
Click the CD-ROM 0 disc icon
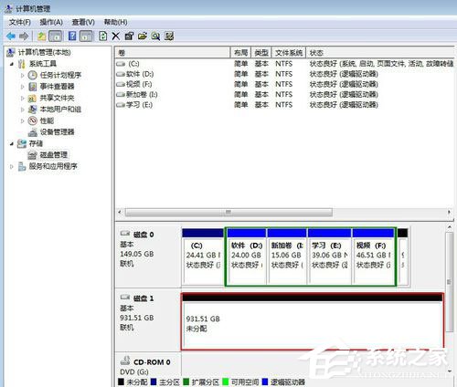pyautogui.click(x=125, y=361)
